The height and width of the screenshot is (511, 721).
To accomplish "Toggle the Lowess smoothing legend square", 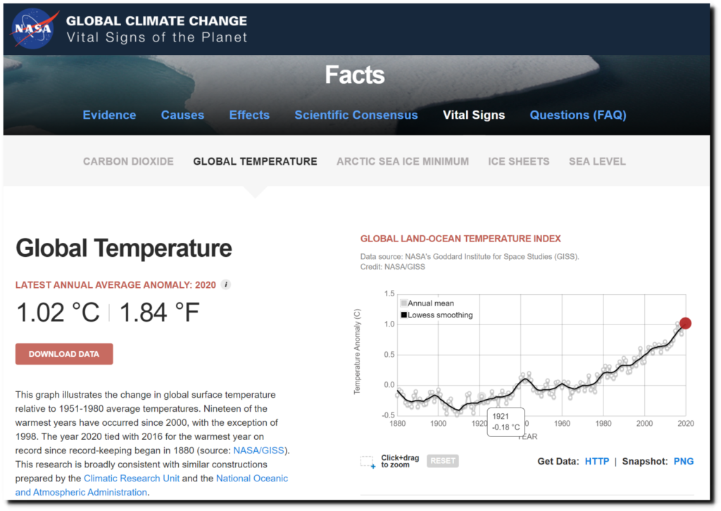I will pyautogui.click(x=403, y=315).
